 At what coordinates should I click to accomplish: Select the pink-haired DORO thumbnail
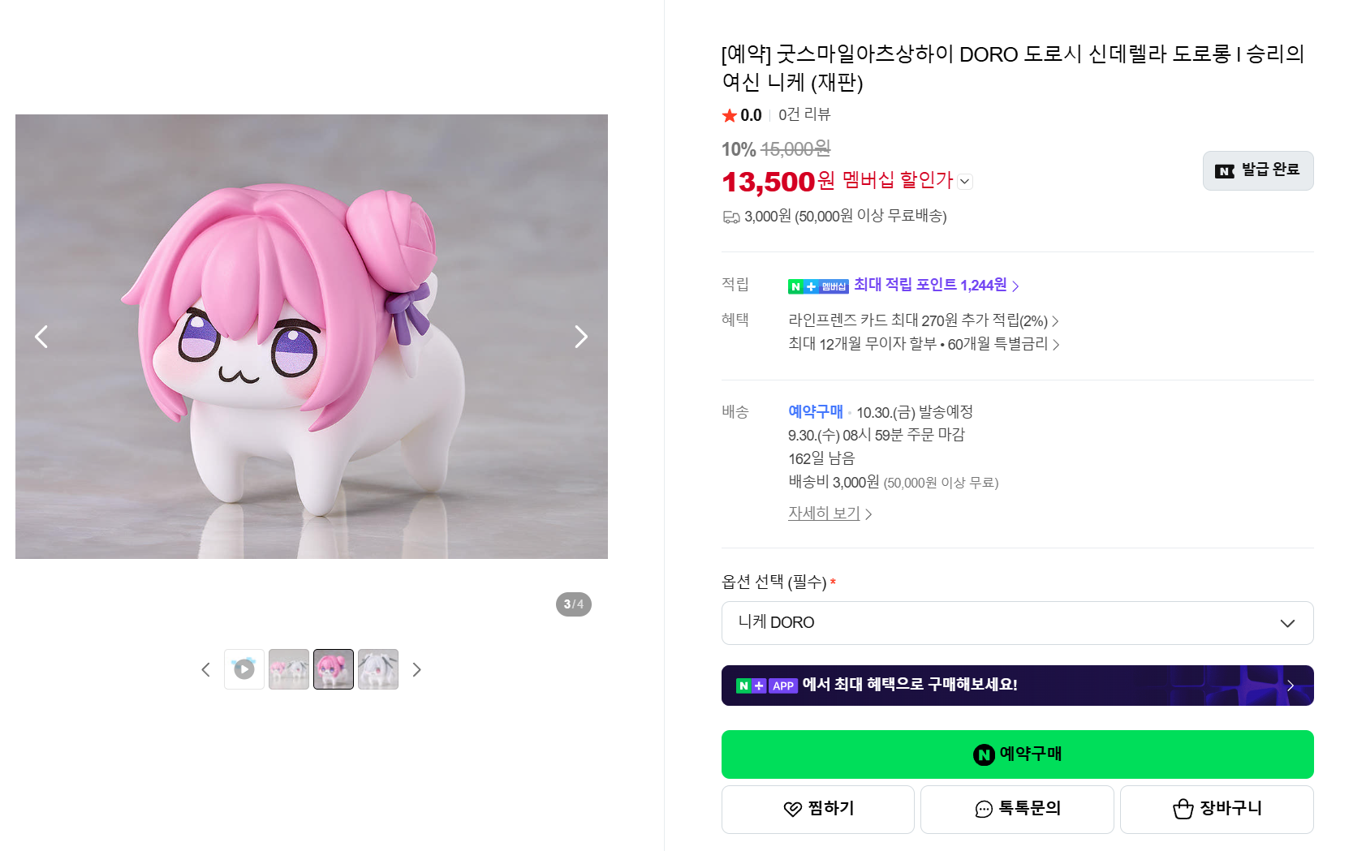tap(334, 669)
